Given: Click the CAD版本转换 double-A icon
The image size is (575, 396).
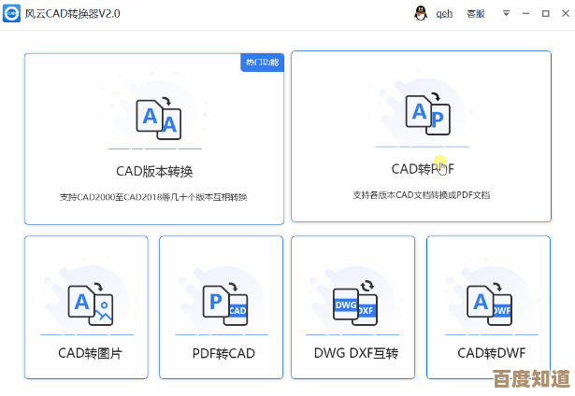Looking at the screenshot, I should 156,118.
